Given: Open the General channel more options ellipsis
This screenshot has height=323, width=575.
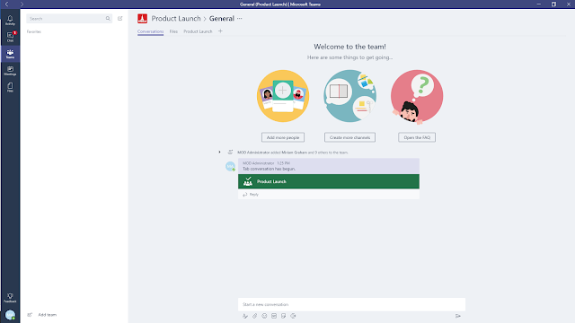Looking at the screenshot, I should click(x=240, y=18).
